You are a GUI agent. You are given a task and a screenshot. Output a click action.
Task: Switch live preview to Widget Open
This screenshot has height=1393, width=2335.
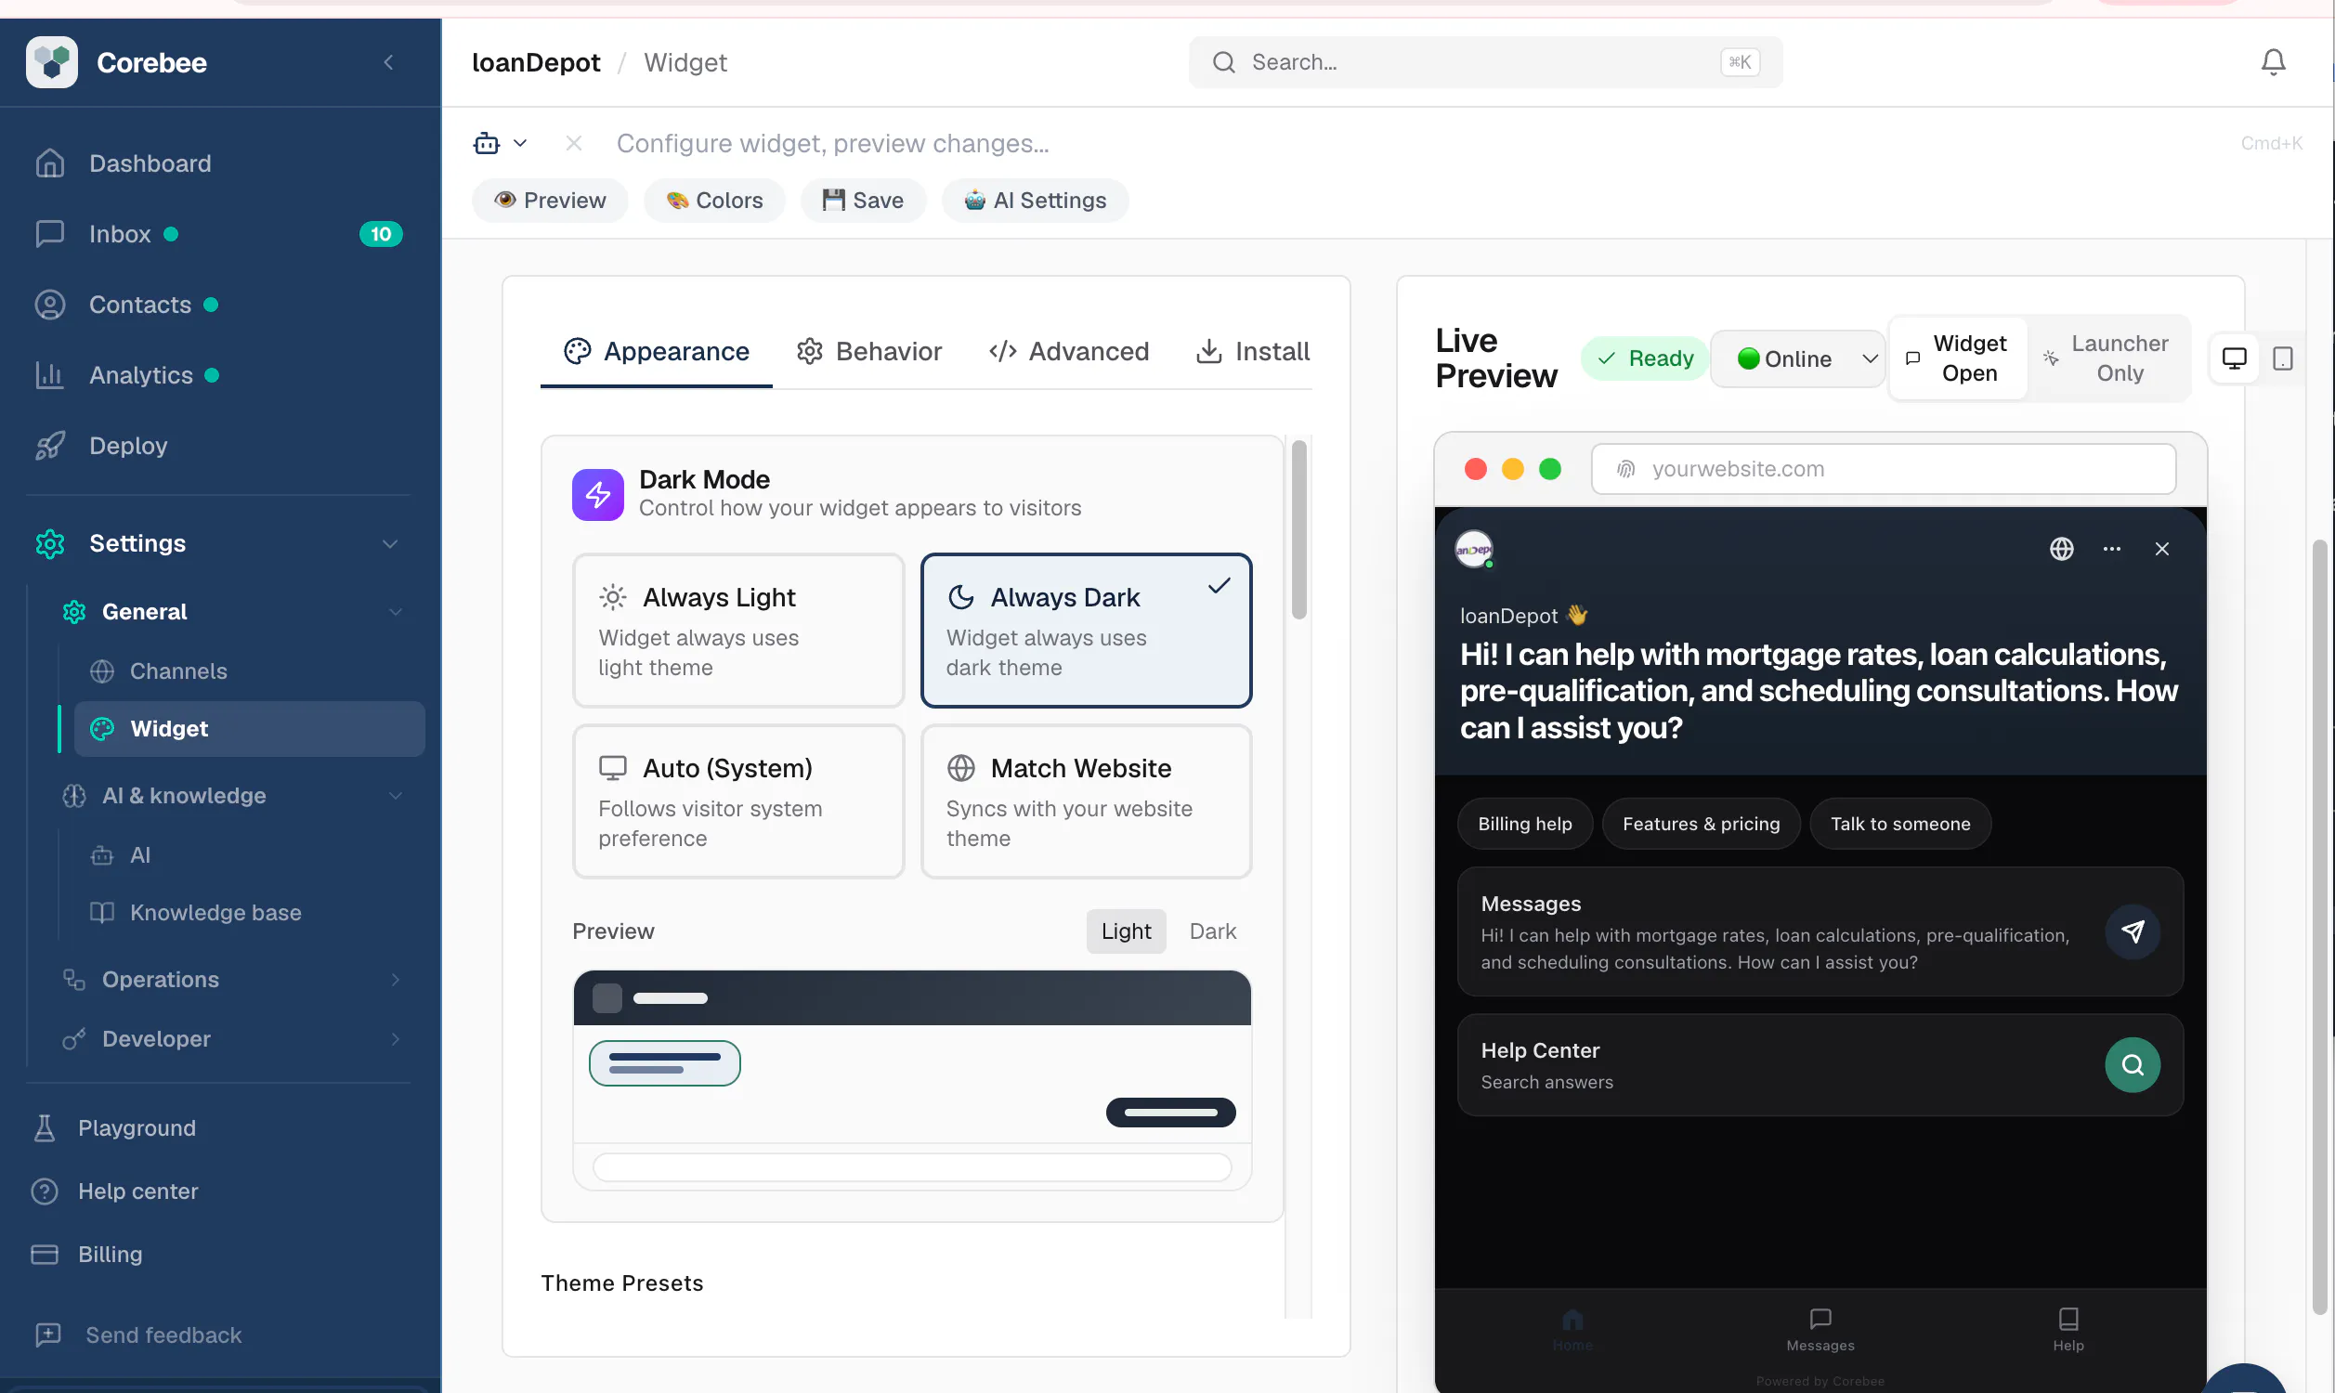click(1957, 358)
